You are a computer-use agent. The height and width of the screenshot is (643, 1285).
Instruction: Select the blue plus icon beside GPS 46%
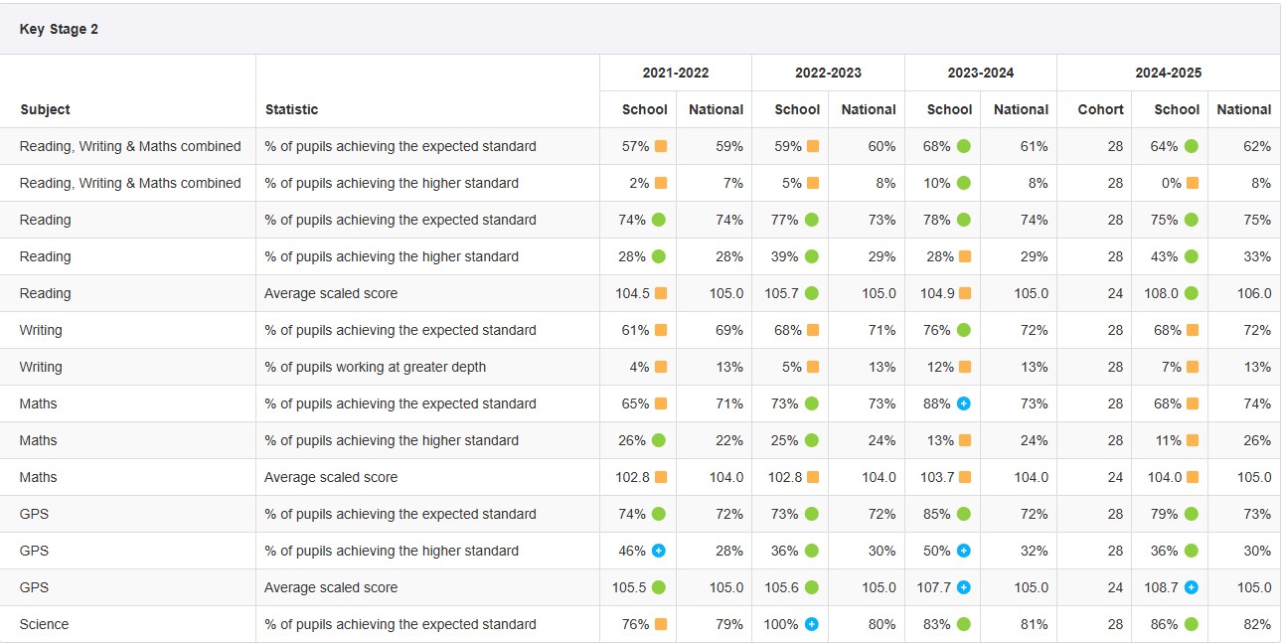[x=659, y=551]
